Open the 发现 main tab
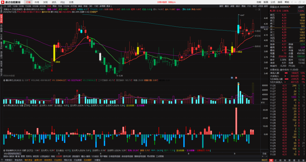The width and height of the screenshot is (306, 162). 45,2
